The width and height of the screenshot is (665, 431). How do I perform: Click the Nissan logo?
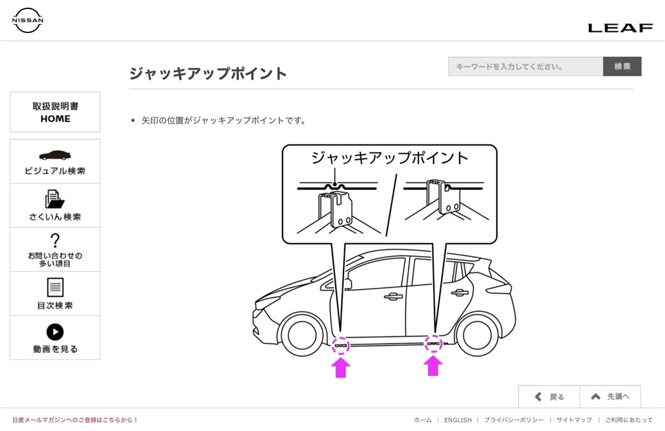27,20
